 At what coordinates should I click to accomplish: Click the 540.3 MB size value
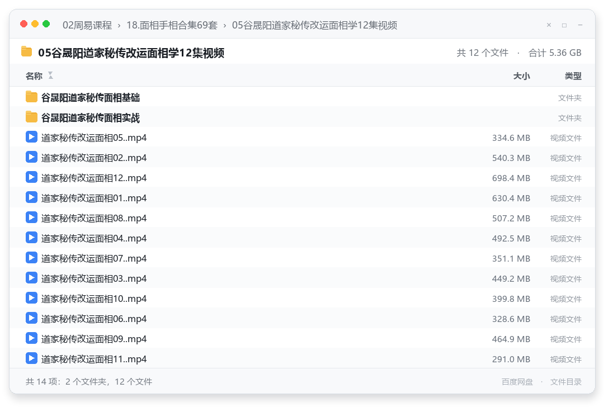[511, 158]
